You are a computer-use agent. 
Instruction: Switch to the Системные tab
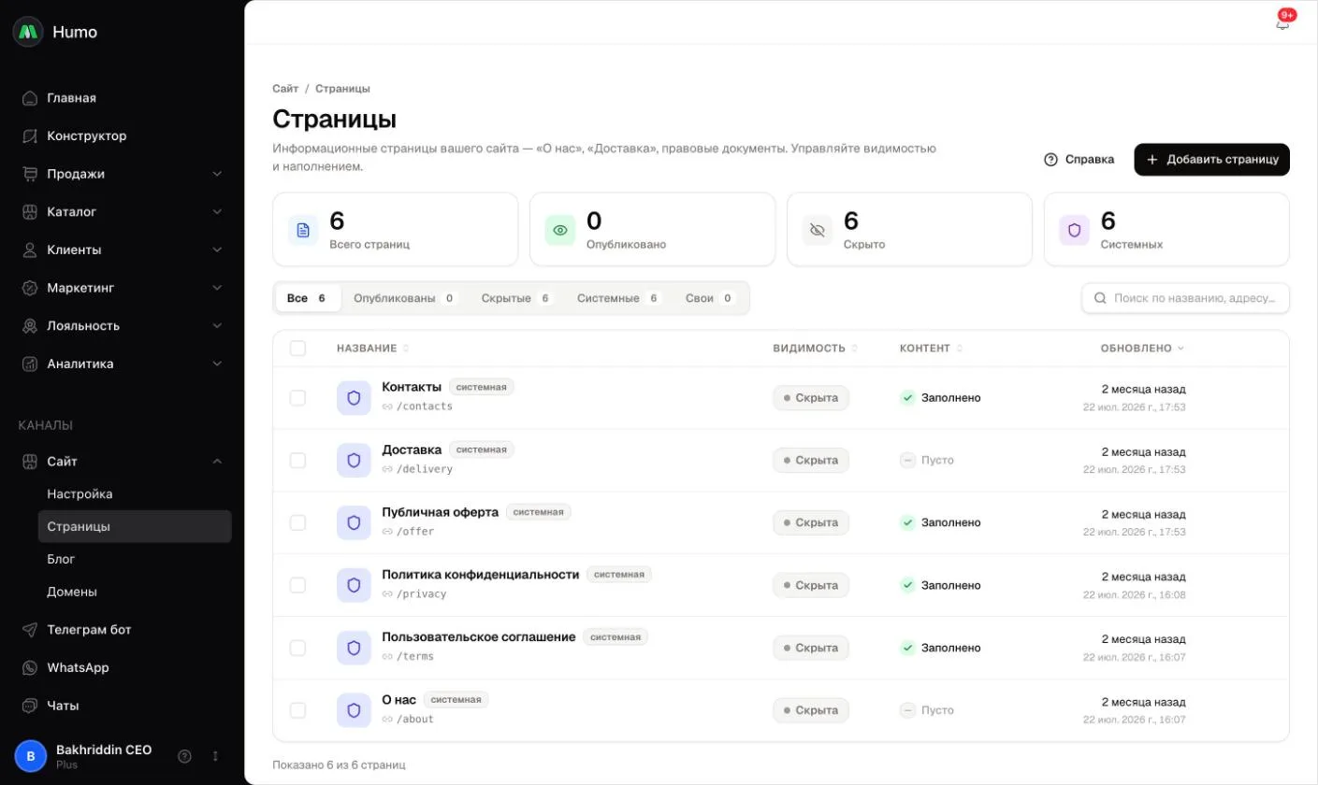click(619, 298)
